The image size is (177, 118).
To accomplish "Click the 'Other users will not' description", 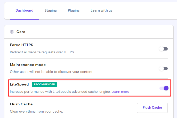I will point(52,72).
